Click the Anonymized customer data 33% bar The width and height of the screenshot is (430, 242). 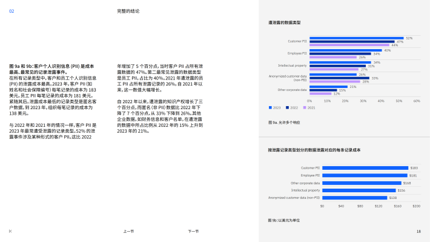340,78
